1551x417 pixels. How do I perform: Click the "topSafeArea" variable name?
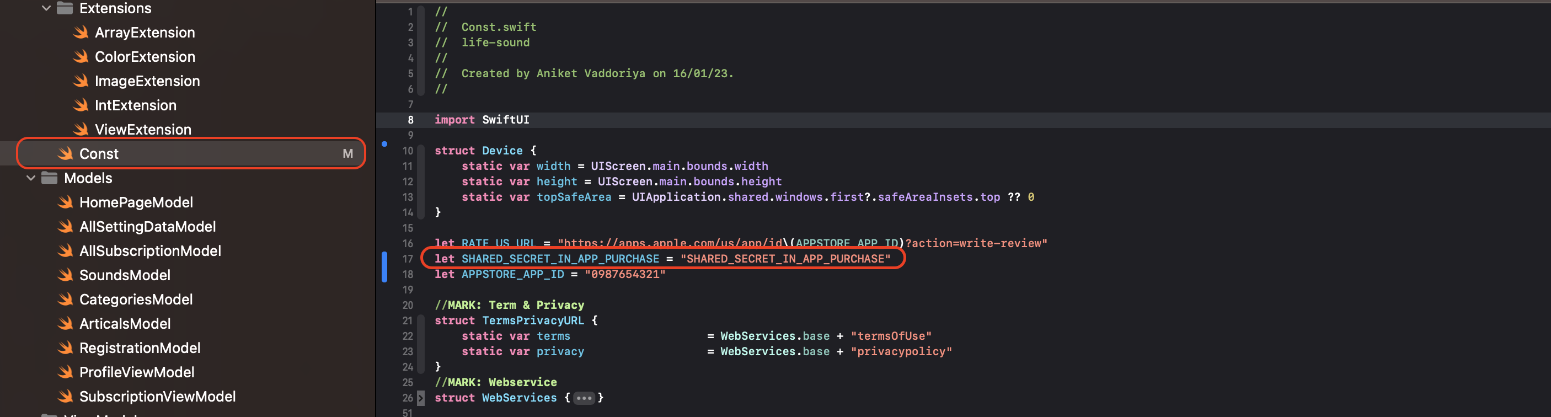click(x=573, y=197)
